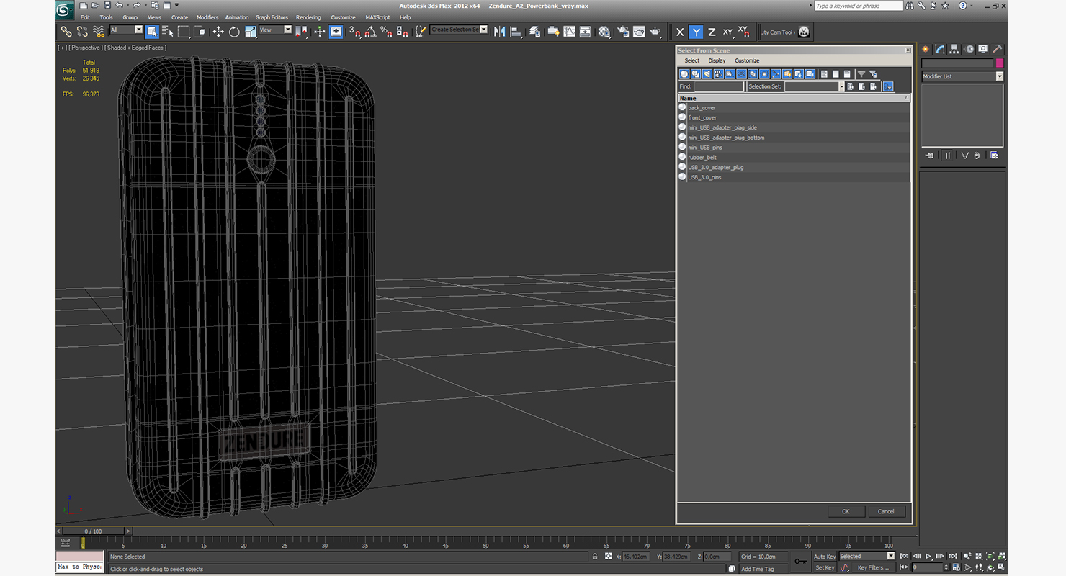Open the Hierarchy command panel tab
The height and width of the screenshot is (576, 1066).
[954, 49]
